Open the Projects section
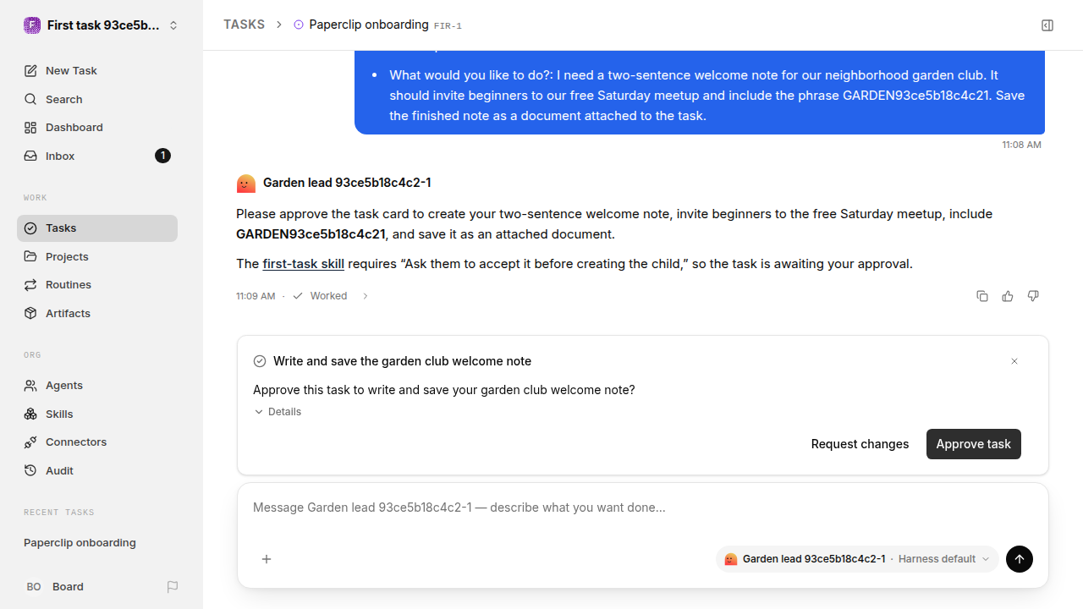This screenshot has height=609, width=1083. click(x=97, y=256)
